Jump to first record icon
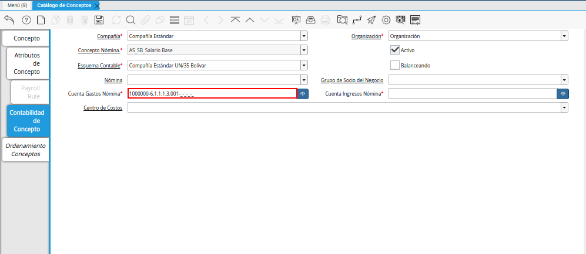 235,20
